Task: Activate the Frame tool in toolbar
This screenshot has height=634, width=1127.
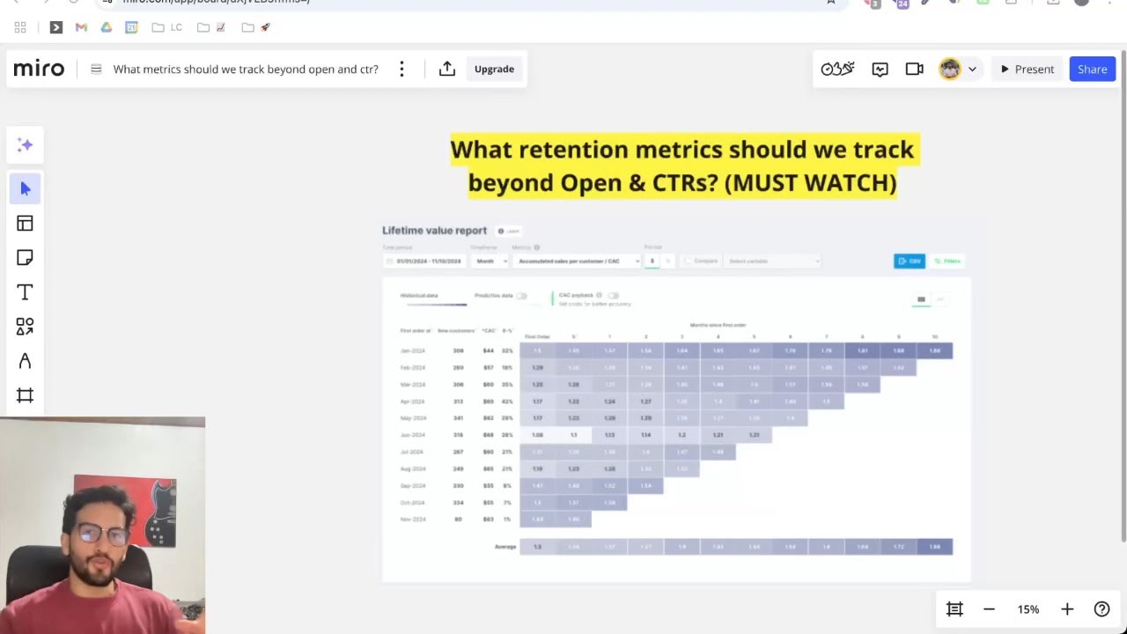Action: coord(25,395)
